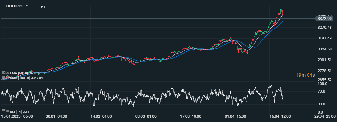Viewport: 337px width, 122px height.
Task: Select the GOLD CFD symbol label
Action: point(14,6)
